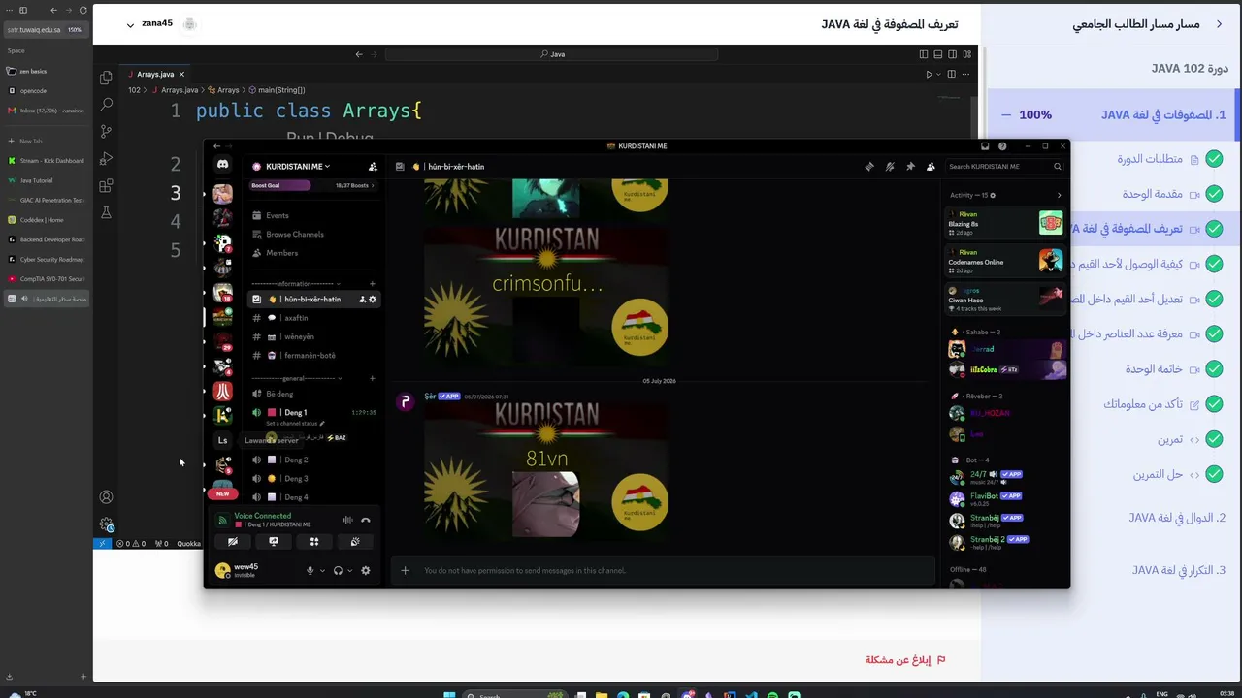This screenshot has height=698, width=1242.
Task: Invite people to KURDISTANI ME server
Action: [373, 167]
